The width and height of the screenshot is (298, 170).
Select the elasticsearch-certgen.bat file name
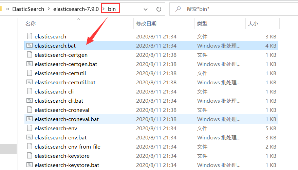66,64
